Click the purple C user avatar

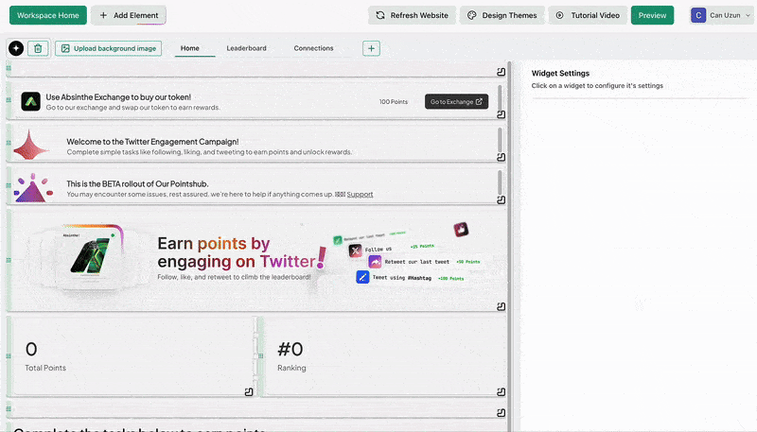click(698, 15)
